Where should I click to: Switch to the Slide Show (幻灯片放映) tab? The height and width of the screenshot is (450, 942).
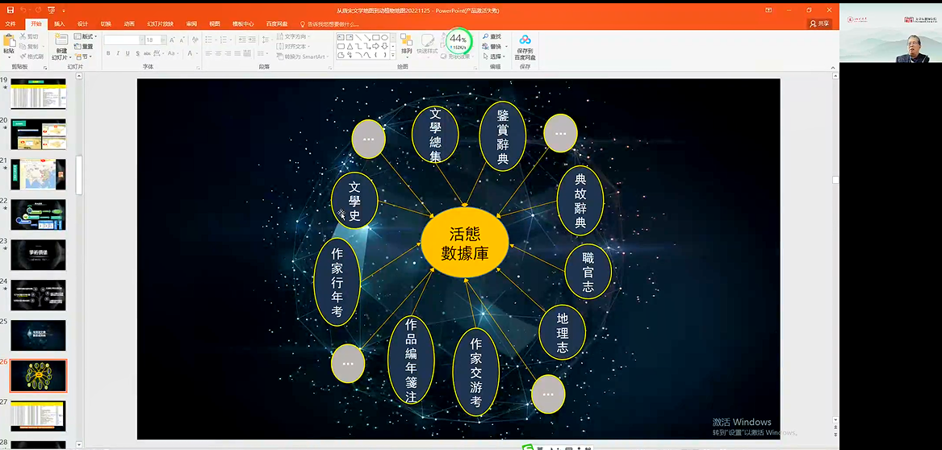click(160, 24)
